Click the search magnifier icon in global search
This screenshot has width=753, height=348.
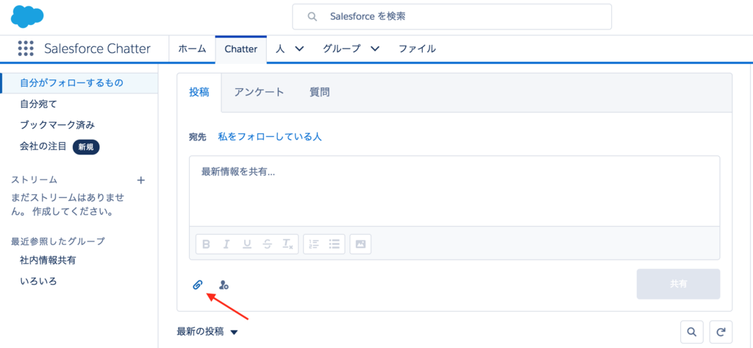312,16
